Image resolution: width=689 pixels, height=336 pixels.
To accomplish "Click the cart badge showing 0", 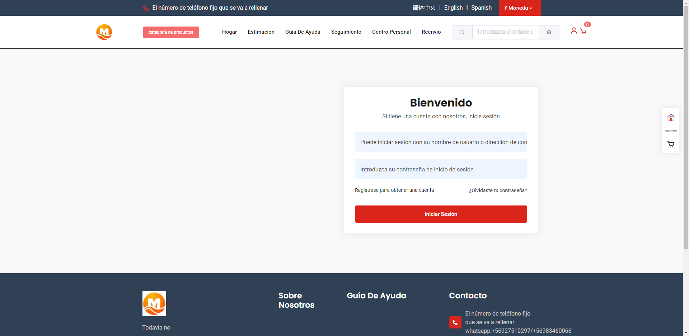I will (587, 24).
